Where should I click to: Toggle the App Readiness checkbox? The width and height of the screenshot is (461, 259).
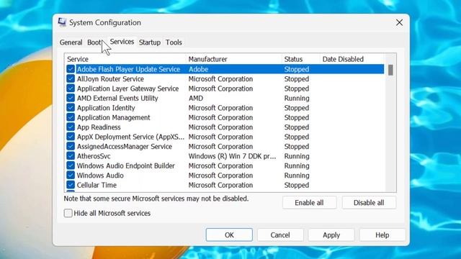pyautogui.click(x=71, y=127)
